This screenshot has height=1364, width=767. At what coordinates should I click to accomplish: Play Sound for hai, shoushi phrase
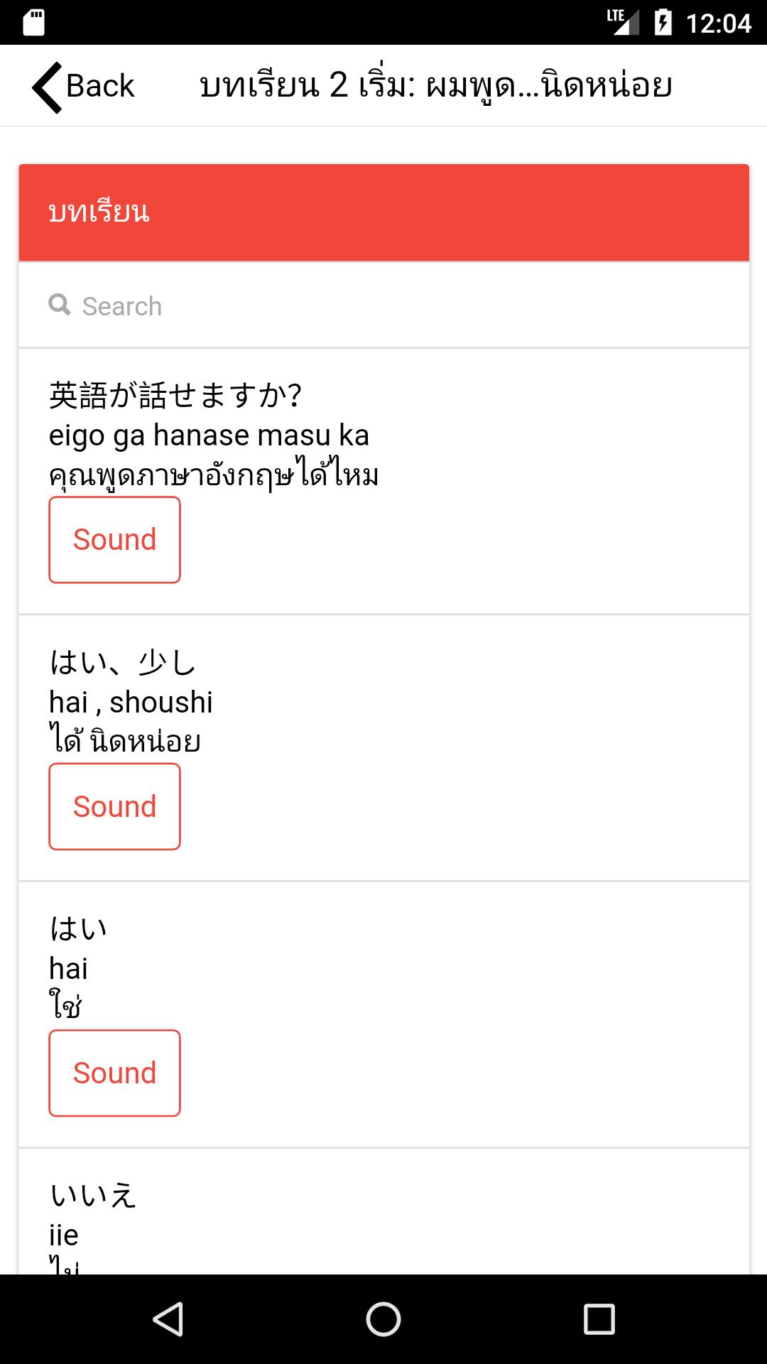coord(114,806)
